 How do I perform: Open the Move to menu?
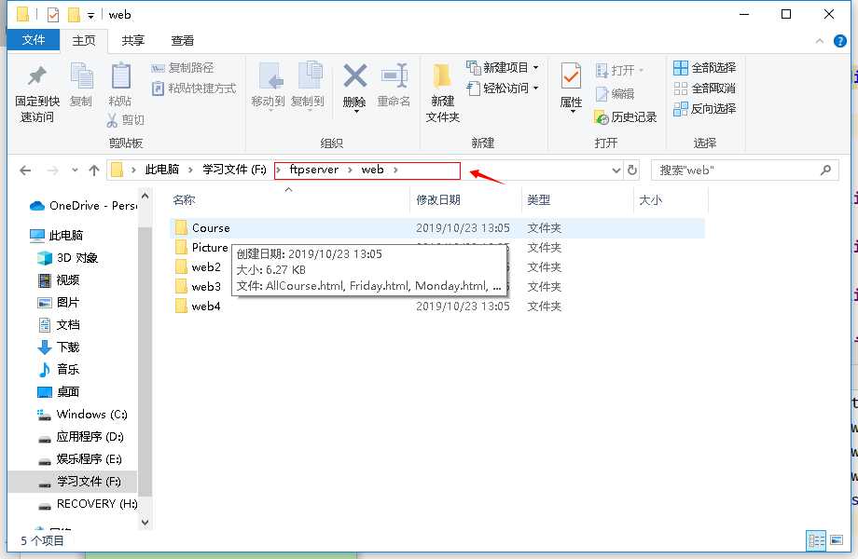269,86
